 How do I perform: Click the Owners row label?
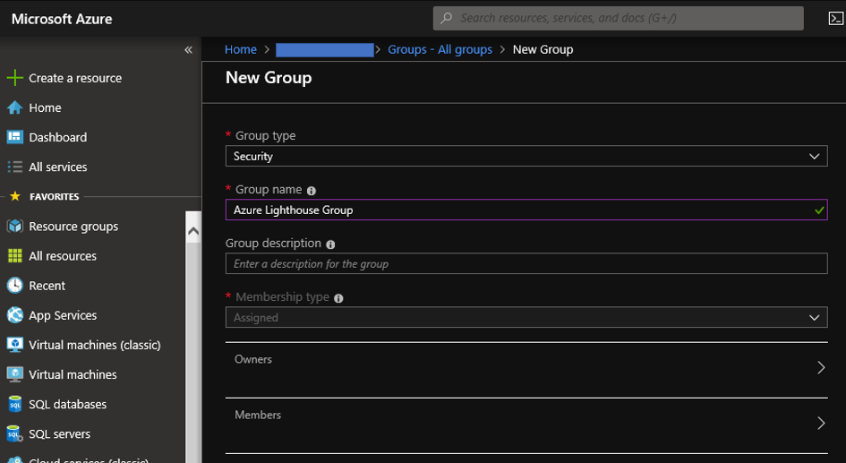(x=253, y=359)
